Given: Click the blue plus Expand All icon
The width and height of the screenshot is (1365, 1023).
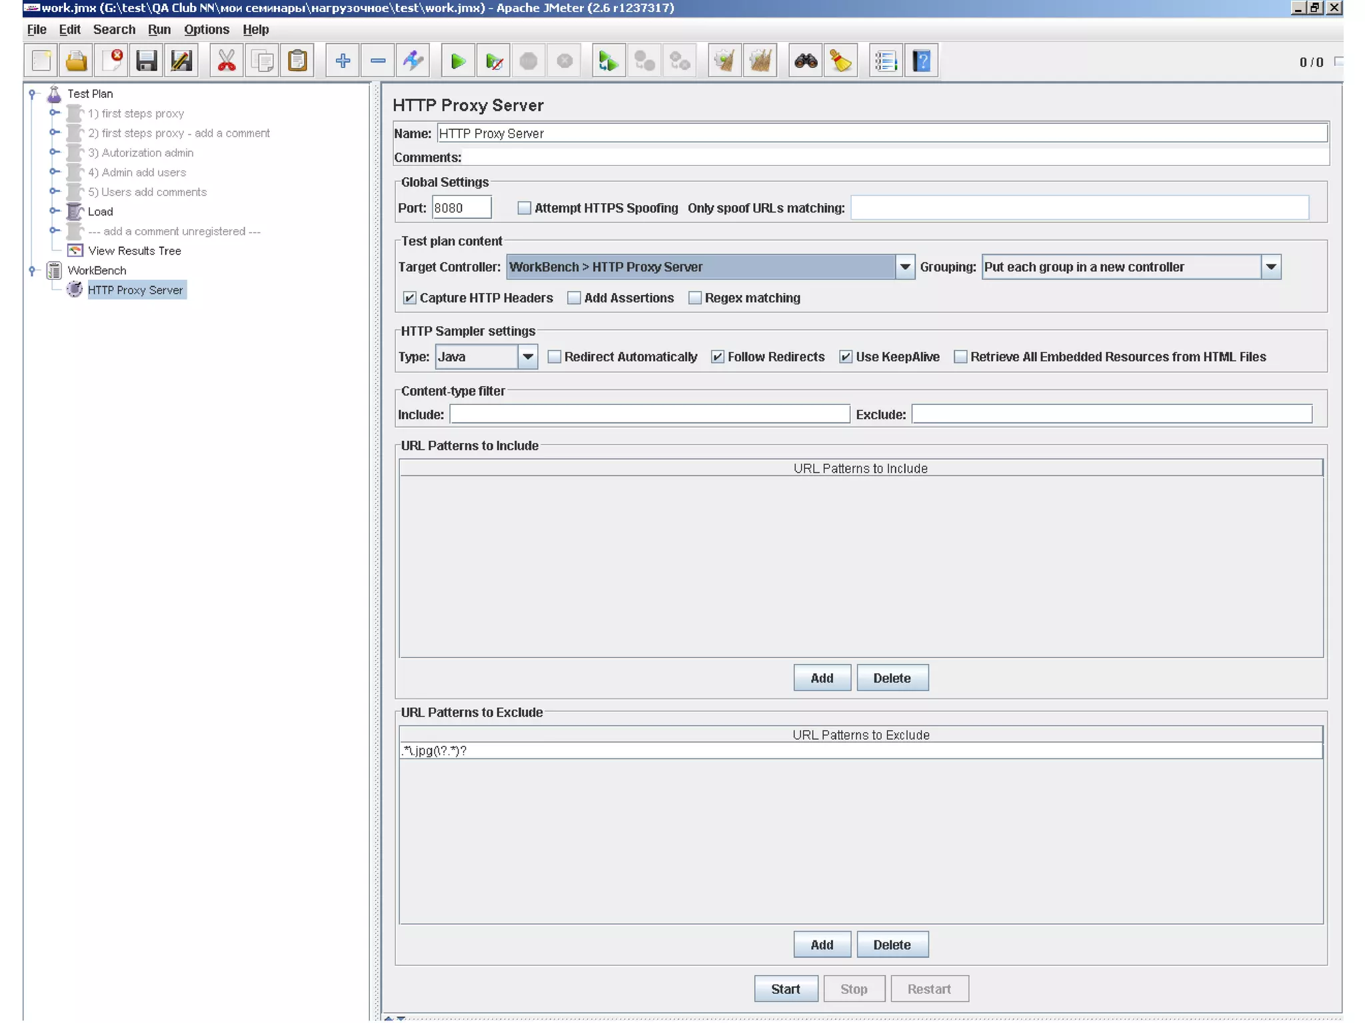Looking at the screenshot, I should click(x=343, y=61).
